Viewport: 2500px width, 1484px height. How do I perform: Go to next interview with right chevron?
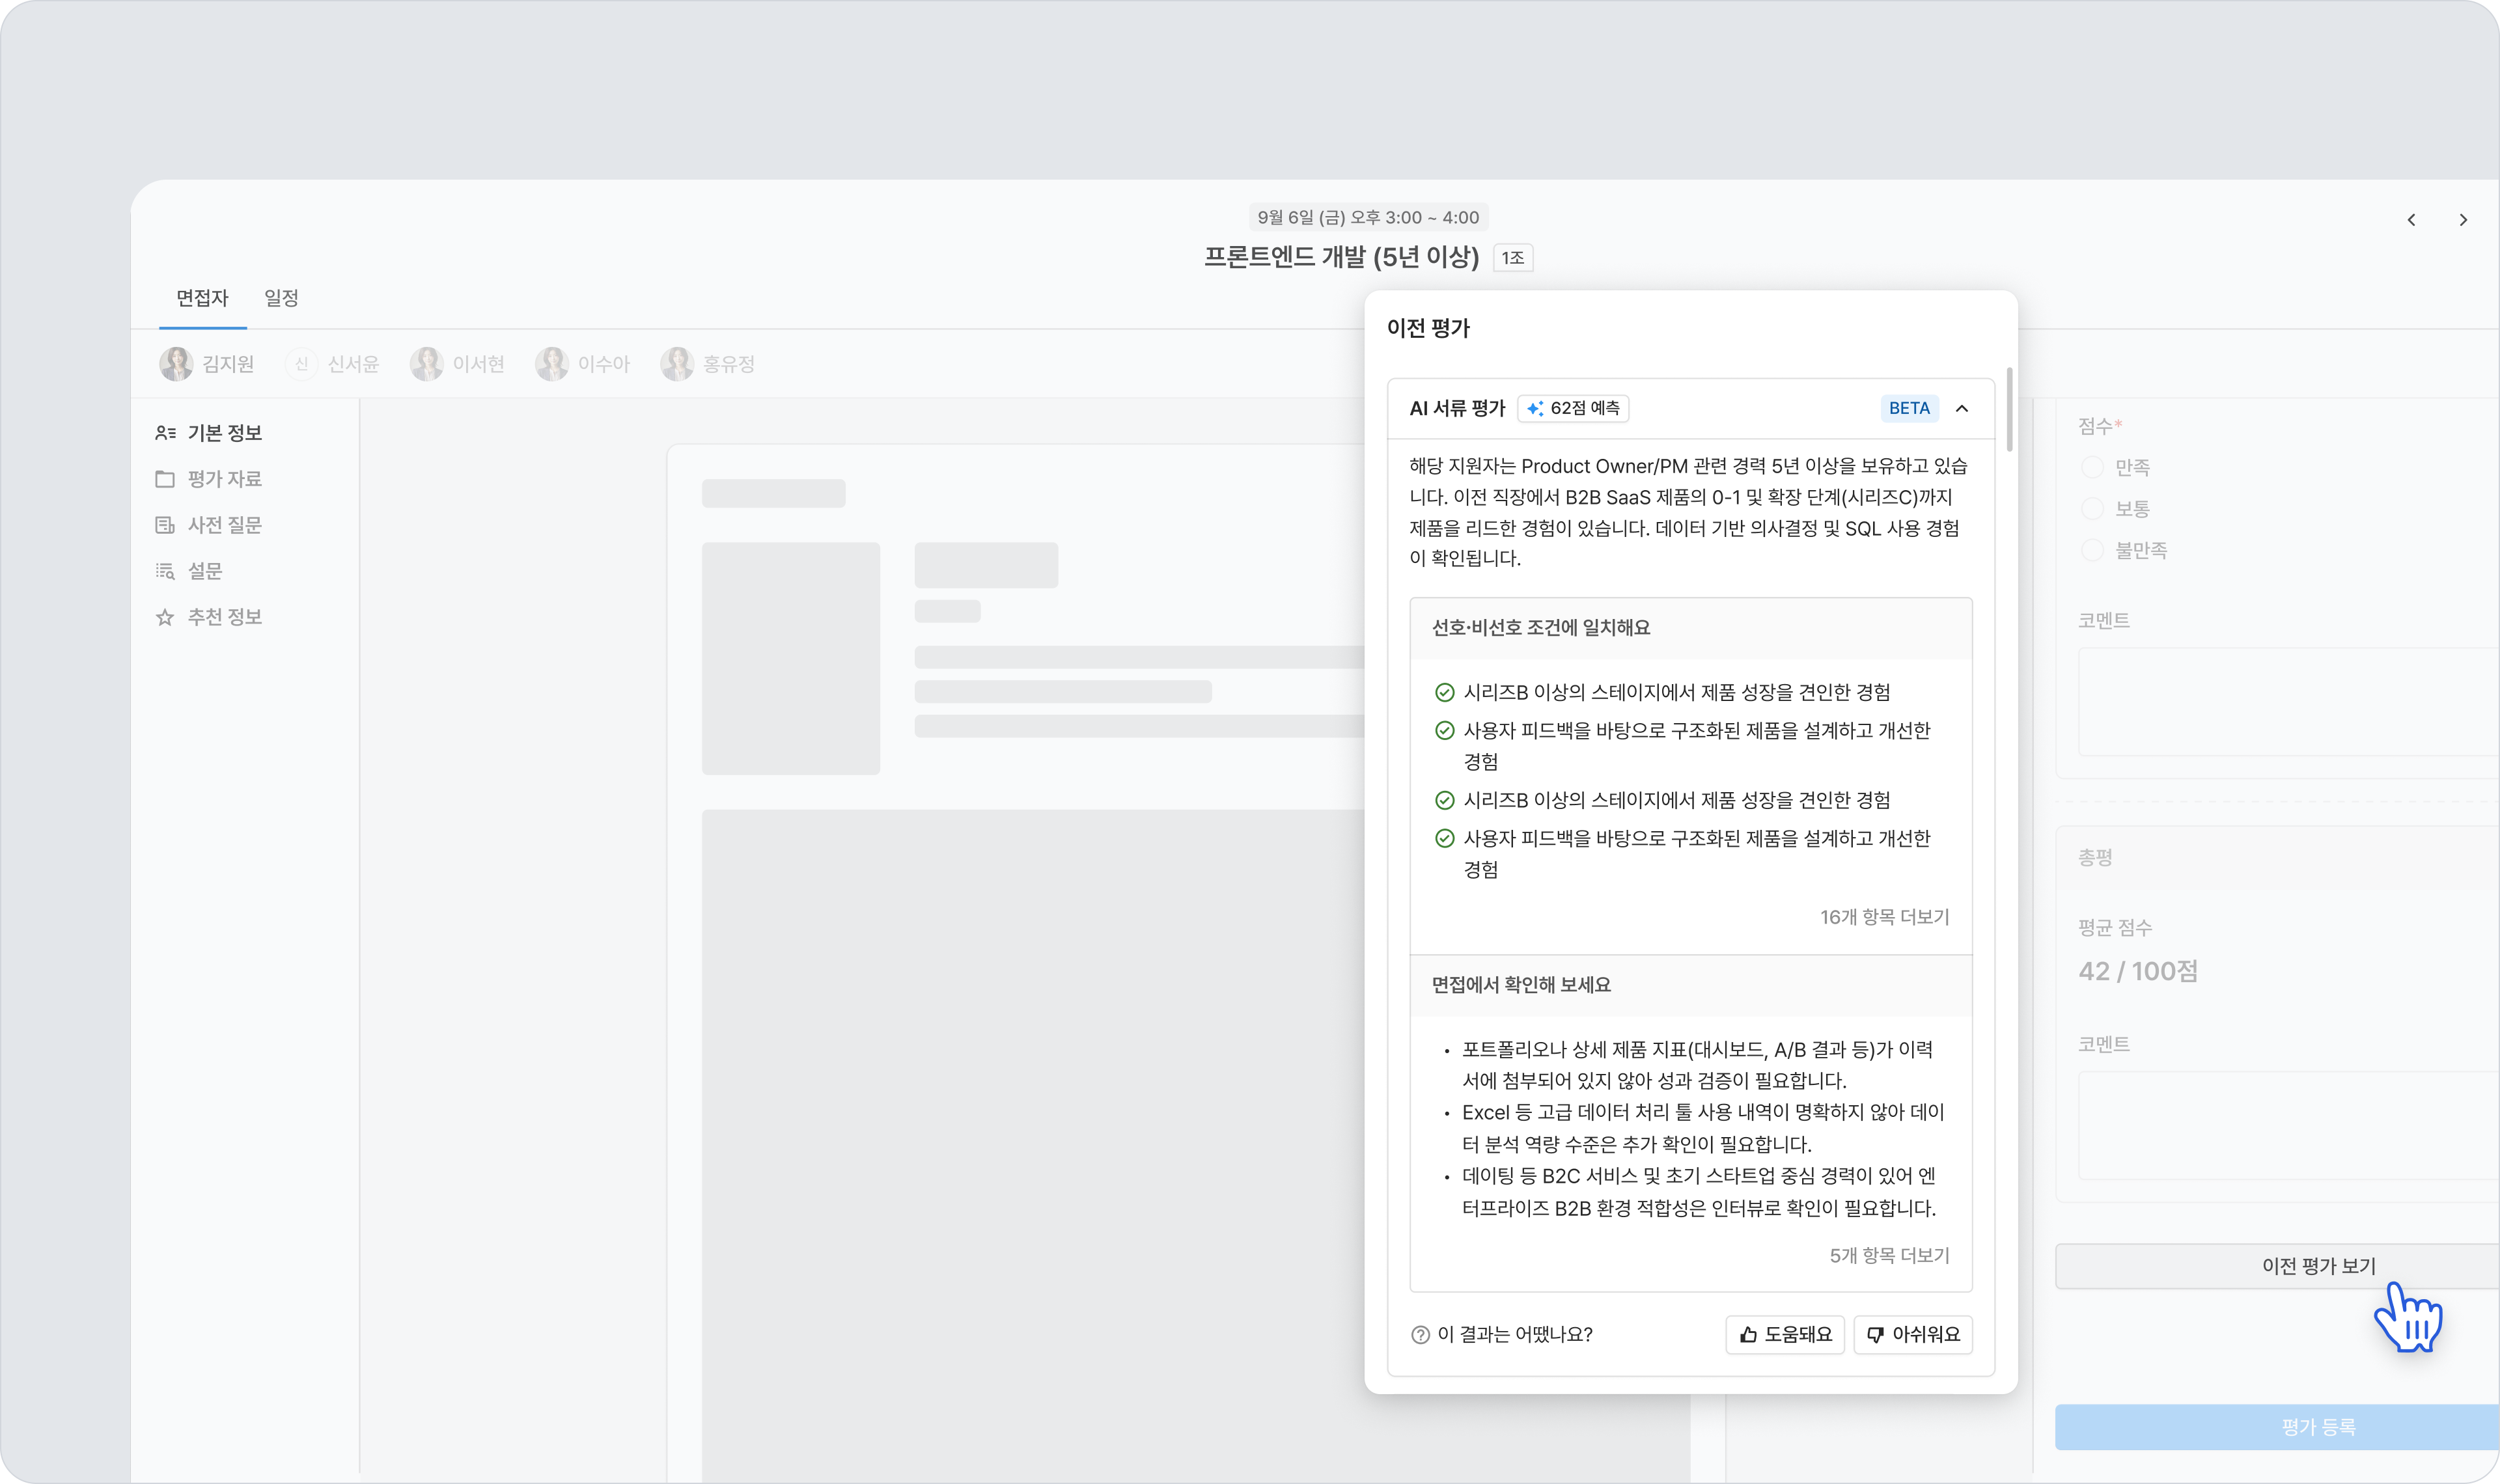2463,220
